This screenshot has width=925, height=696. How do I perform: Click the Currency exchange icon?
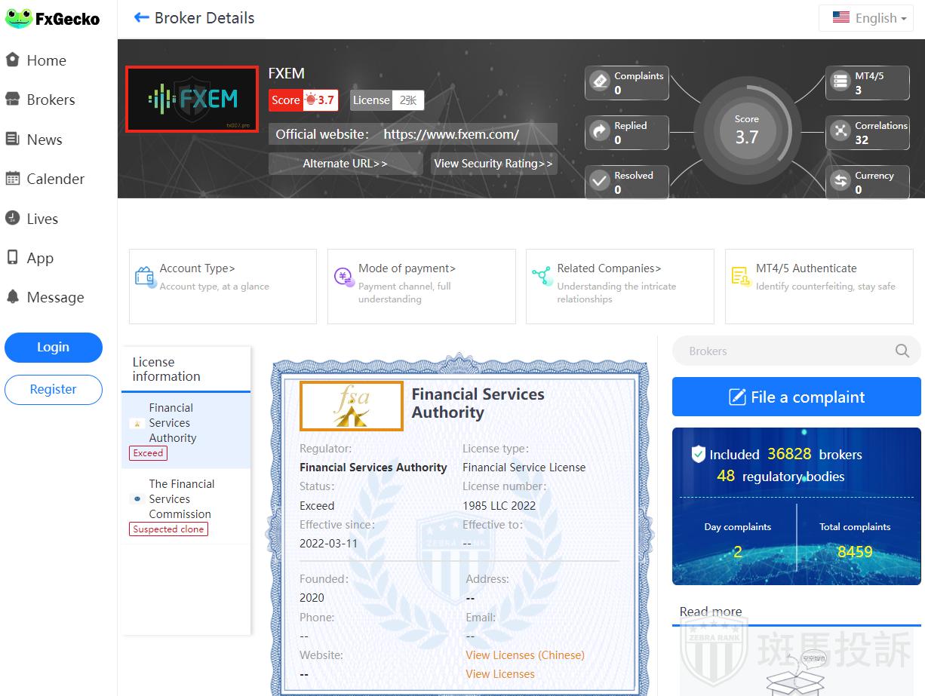pos(840,181)
